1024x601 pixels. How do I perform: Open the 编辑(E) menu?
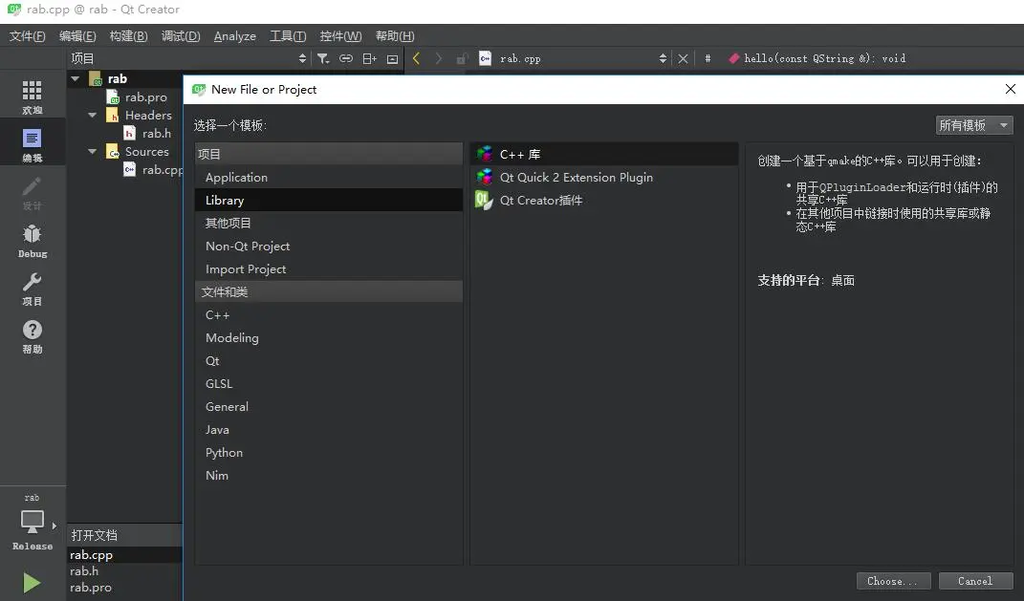[x=77, y=36]
